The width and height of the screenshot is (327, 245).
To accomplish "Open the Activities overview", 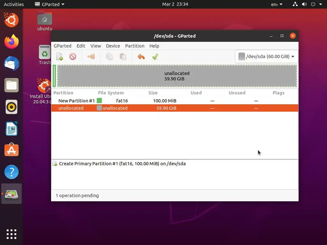I will 14,4.
